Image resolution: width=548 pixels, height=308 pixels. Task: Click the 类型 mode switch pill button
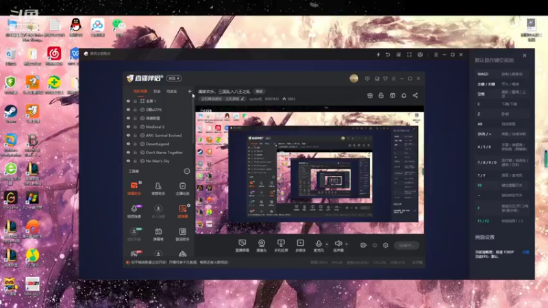tap(174, 78)
